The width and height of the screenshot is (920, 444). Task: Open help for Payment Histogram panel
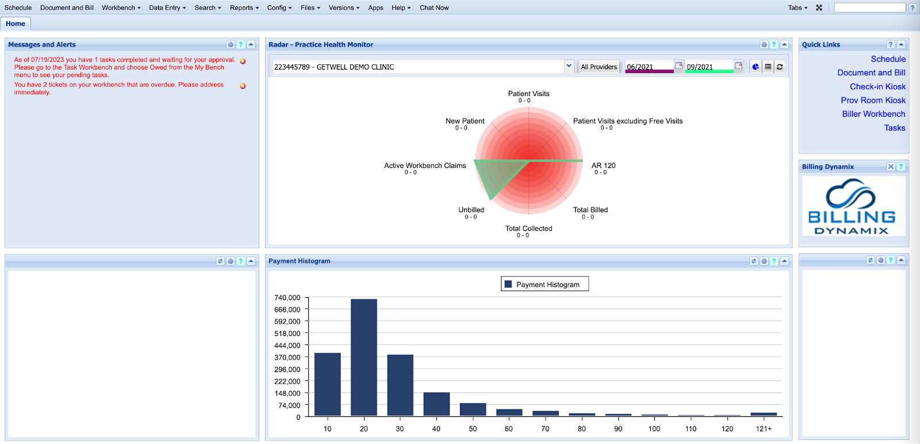pyautogui.click(x=774, y=261)
